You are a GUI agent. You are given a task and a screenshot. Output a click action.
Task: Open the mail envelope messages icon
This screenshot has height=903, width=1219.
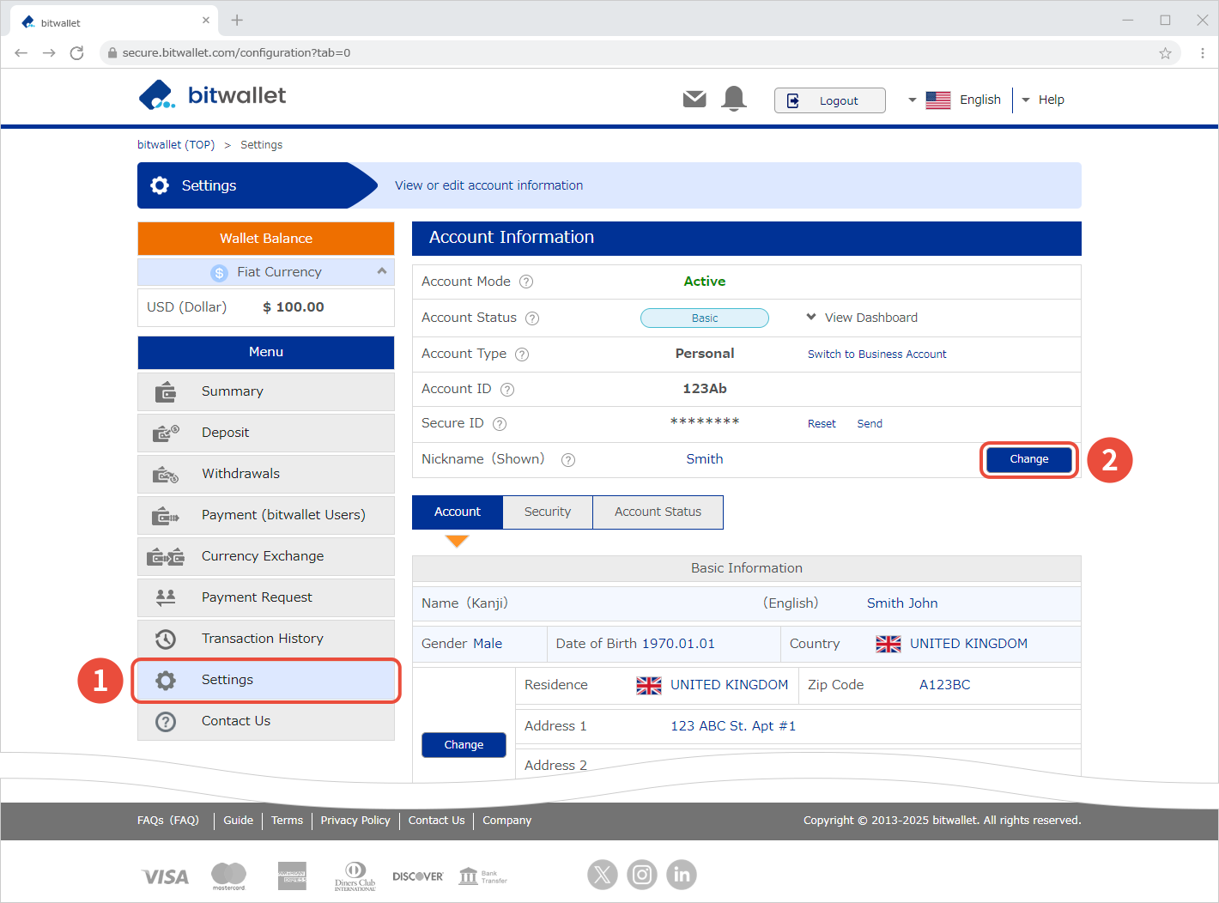(x=694, y=100)
